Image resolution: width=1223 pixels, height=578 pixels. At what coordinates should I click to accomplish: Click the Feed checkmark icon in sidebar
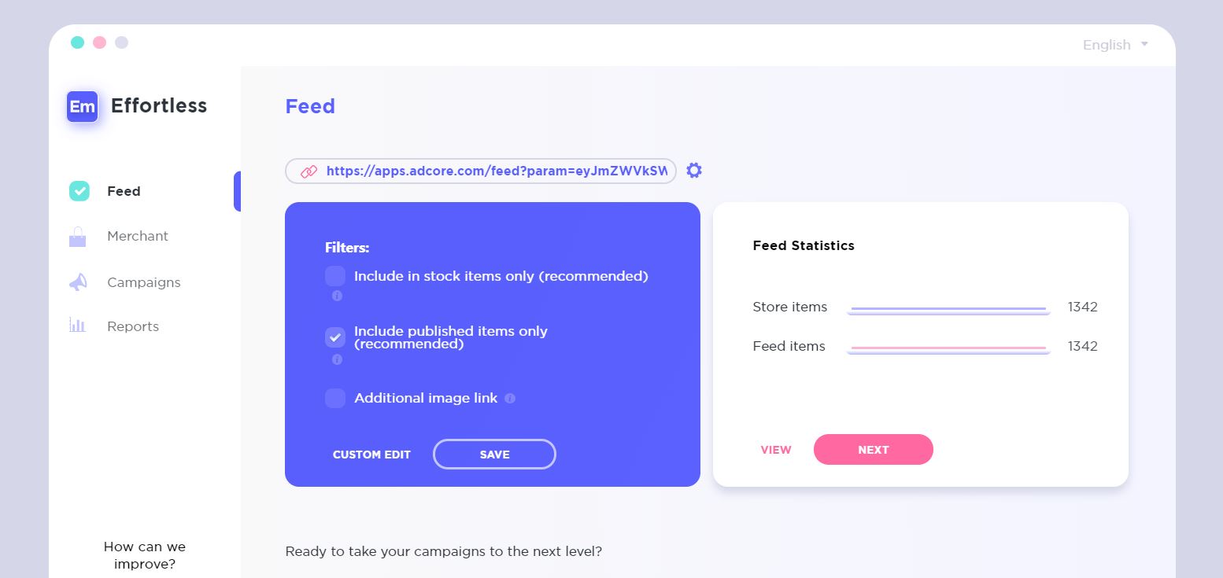(79, 191)
